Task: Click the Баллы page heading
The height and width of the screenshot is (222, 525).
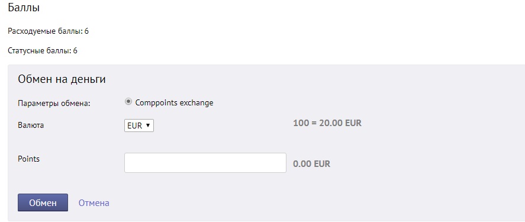Action: pyautogui.click(x=24, y=7)
